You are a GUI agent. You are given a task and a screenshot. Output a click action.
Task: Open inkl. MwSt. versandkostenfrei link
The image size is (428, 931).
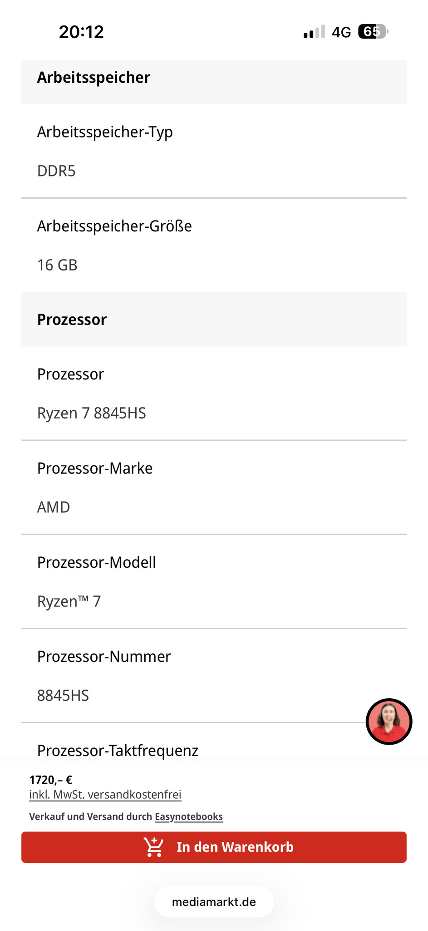105,795
